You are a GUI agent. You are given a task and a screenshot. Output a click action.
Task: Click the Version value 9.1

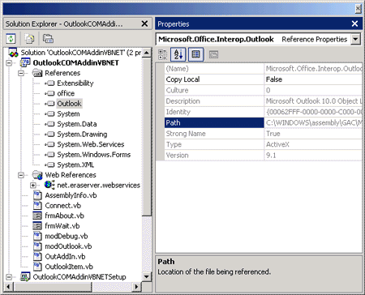click(x=271, y=156)
